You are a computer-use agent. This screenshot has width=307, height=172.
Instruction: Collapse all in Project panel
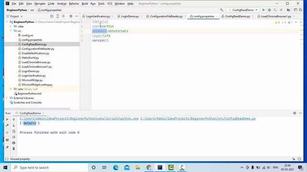point(63,16)
